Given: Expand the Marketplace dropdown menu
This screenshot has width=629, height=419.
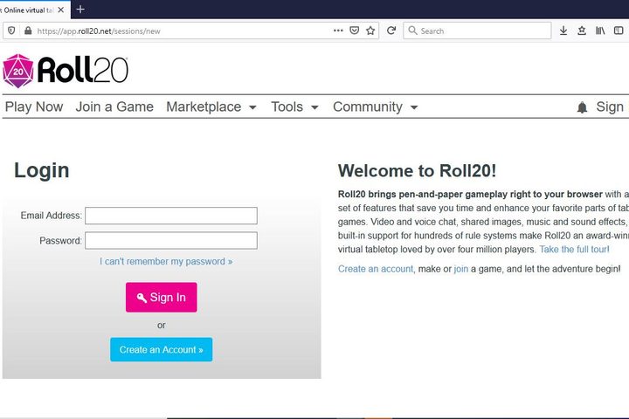Looking at the screenshot, I should pos(211,106).
